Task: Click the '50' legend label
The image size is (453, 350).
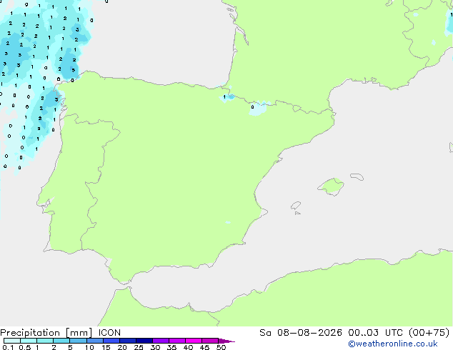Action: click(221, 347)
